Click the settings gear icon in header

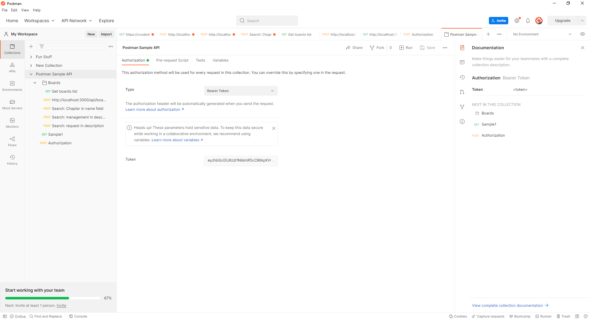coord(517,21)
